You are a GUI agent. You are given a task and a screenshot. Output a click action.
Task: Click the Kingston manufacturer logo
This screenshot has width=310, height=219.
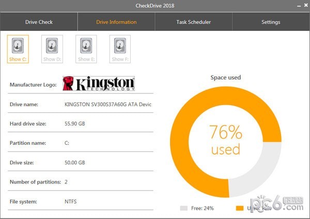pos(98,83)
